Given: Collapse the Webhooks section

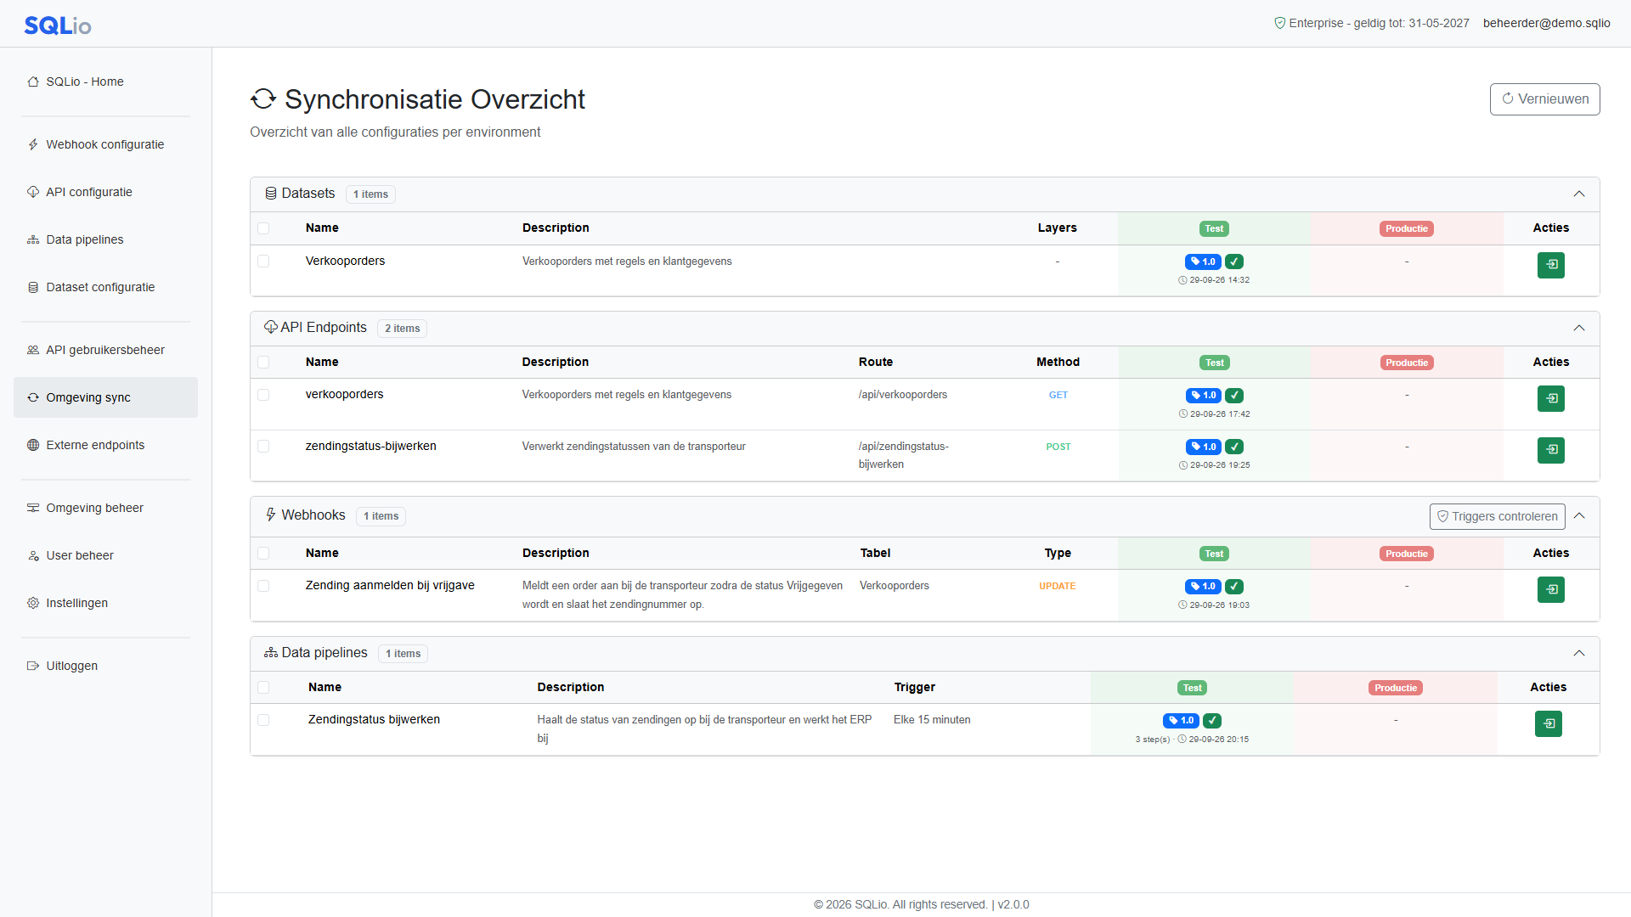Looking at the screenshot, I should pyautogui.click(x=1579, y=516).
